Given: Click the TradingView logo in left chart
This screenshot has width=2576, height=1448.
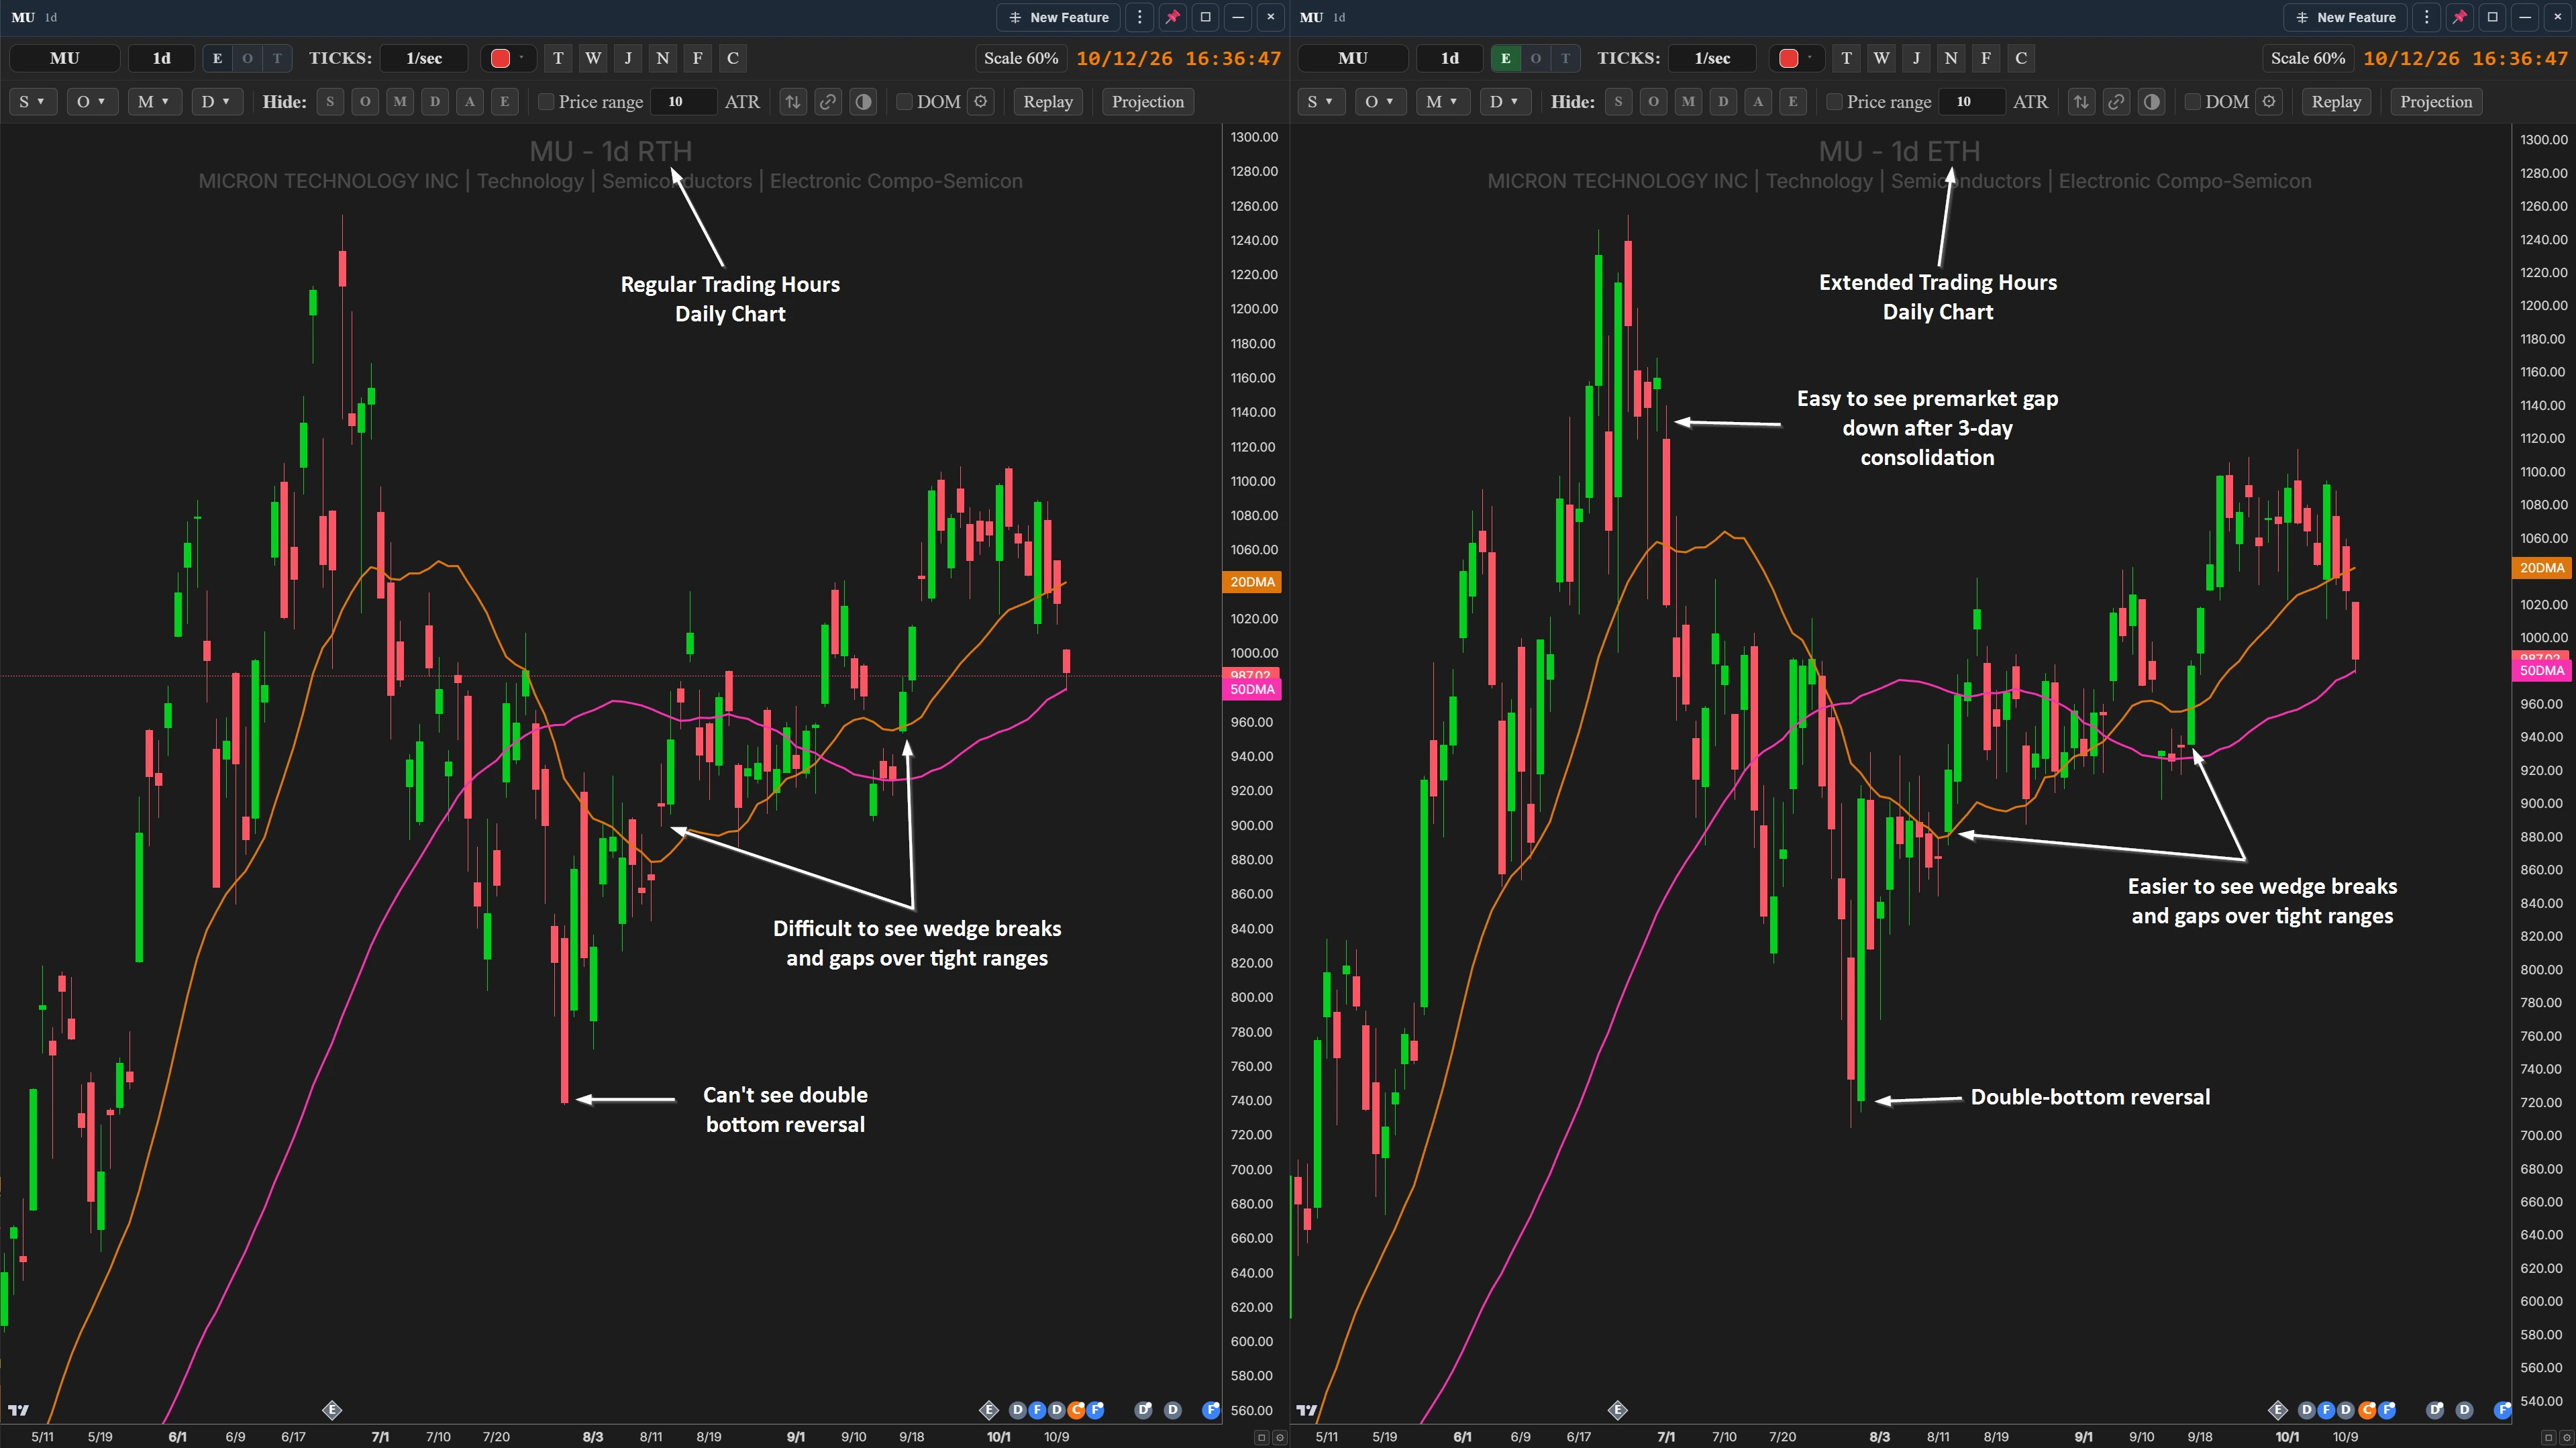Looking at the screenshot, I should [x=18, y=1410].
